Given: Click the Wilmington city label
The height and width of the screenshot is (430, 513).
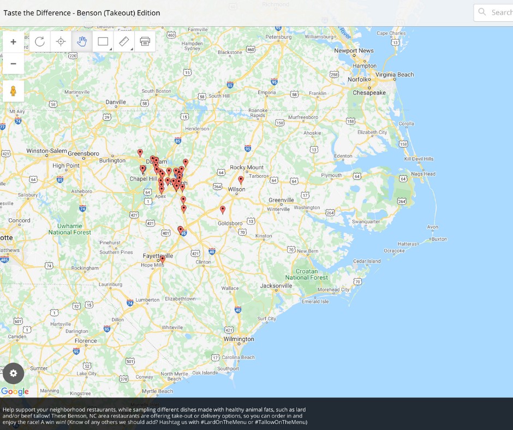Looking at the screenshot, I should click(x=239, y=339).
